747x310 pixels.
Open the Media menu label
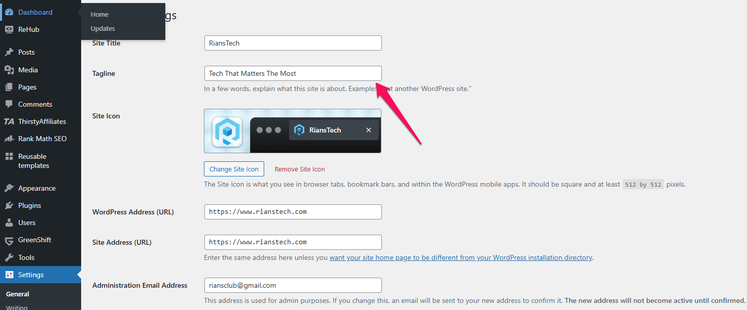(x=28, y=70)
